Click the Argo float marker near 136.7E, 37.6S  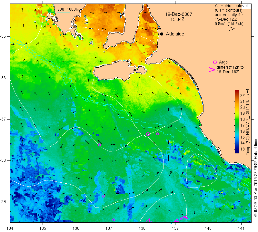[99, 145]
